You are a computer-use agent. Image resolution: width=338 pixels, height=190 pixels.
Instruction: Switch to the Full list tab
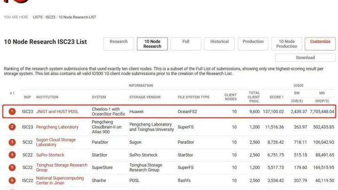point(186,44)
